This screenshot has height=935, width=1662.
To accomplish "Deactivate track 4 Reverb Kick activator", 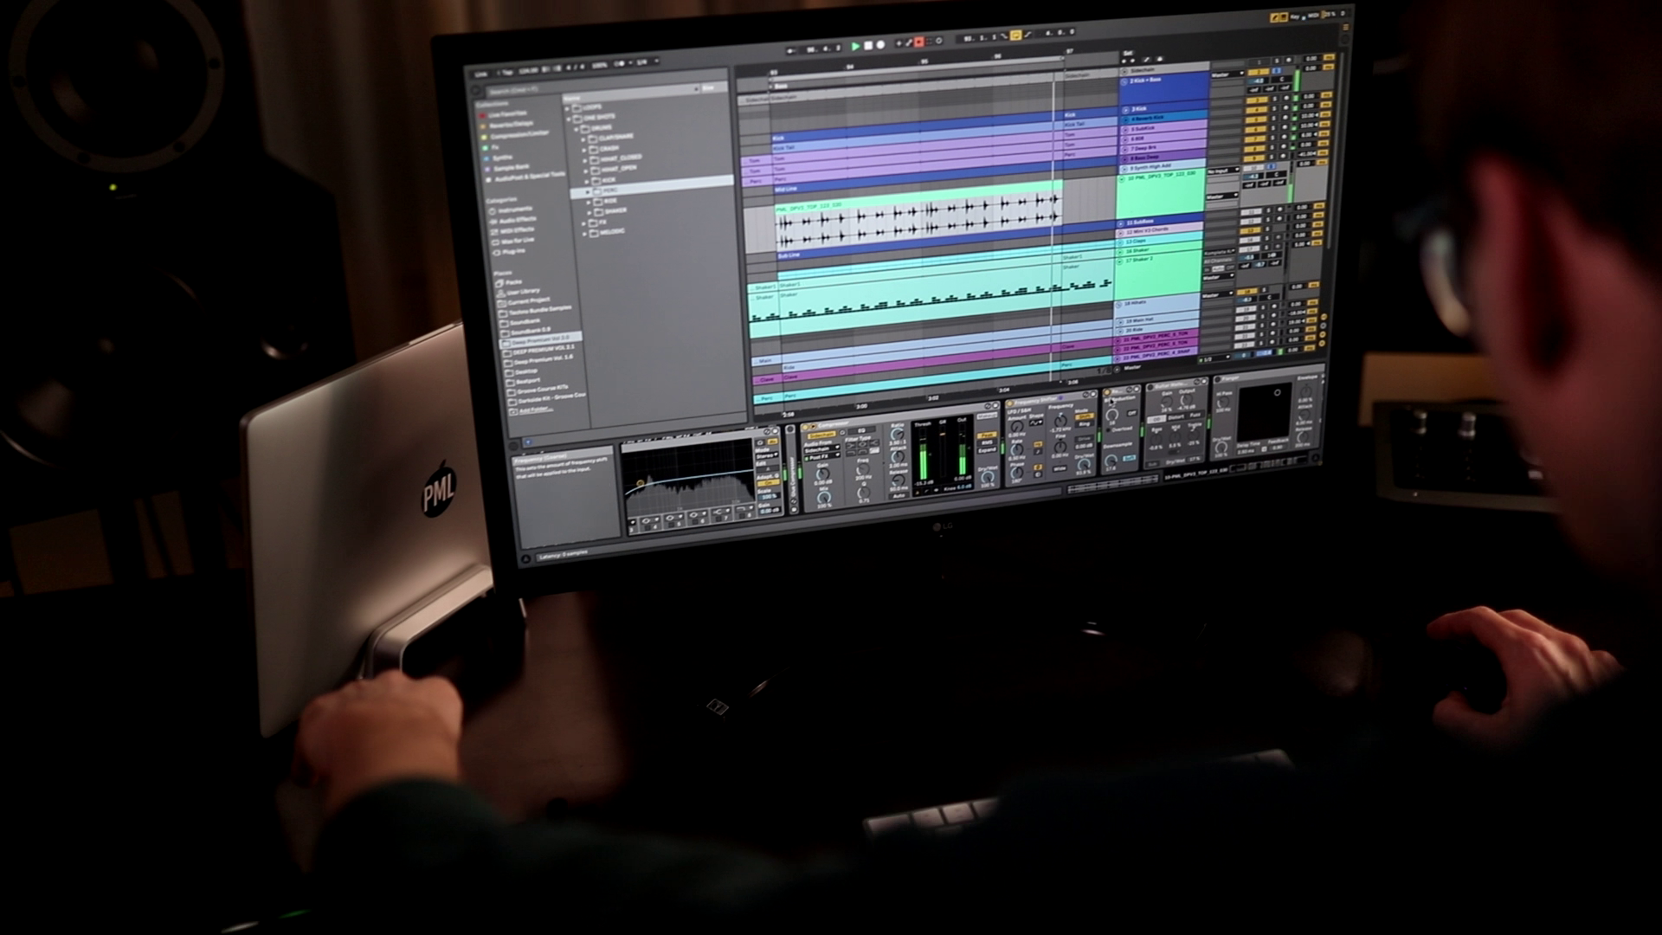I will (1257, 110).
